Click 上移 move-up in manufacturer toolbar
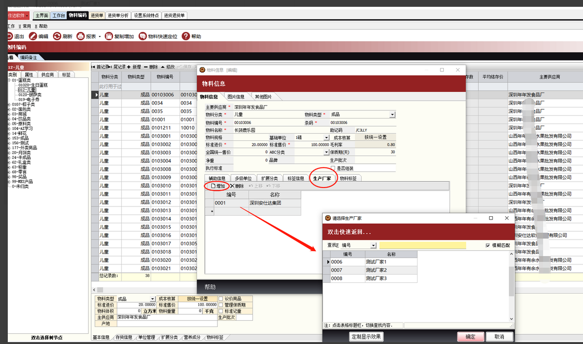This screenshot has width=583, height=344. tap(256, 186)
